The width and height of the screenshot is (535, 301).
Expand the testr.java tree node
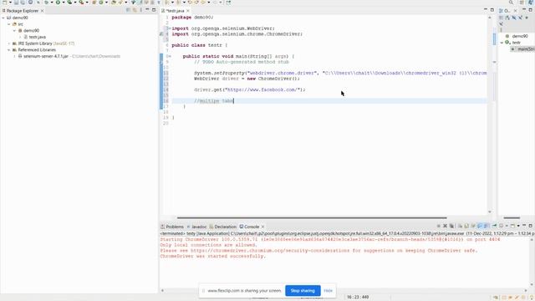[x=20, y=37]
